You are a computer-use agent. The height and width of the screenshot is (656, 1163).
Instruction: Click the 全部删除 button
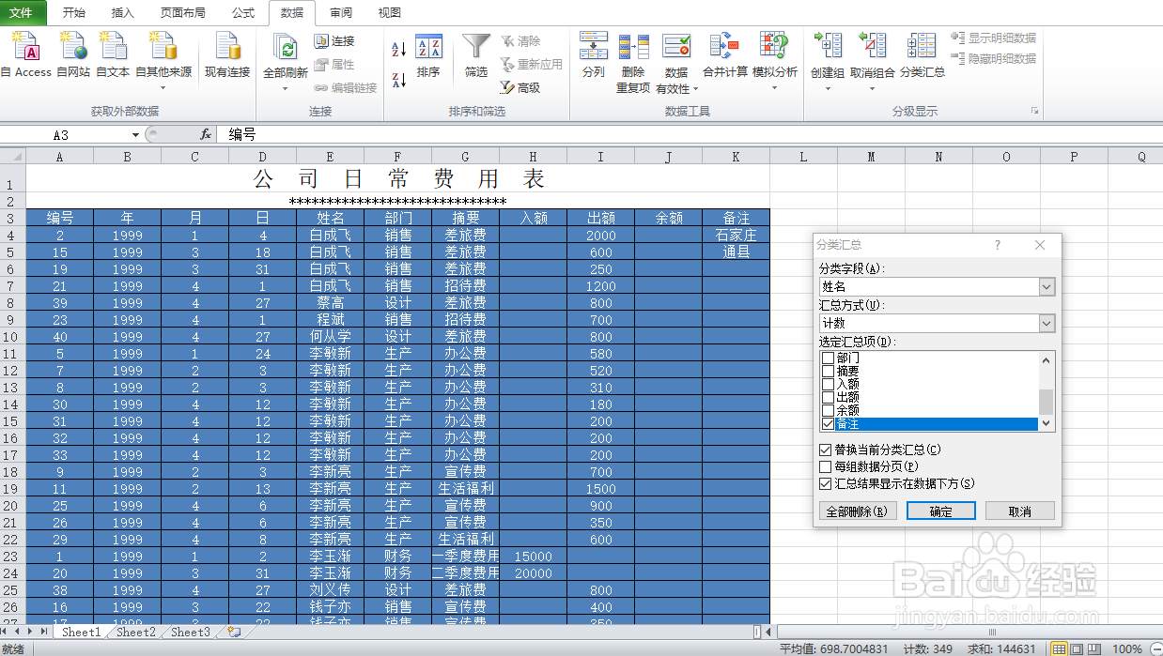coord(858,511)
